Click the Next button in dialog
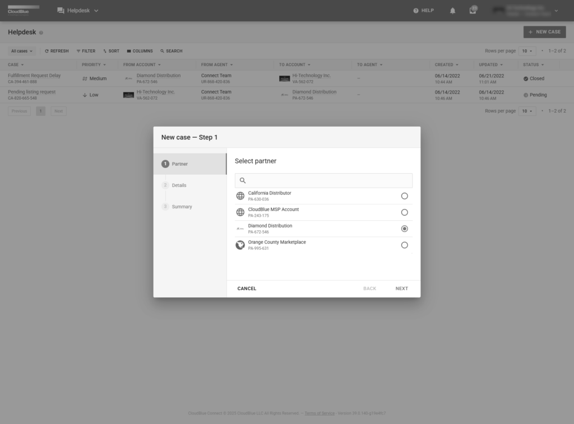Image resolution: width=574 pixels, height=424 pixels. (401, 288)
